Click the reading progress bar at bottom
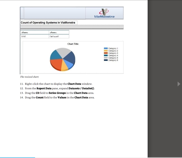This screenshot has width=182, height=158. 18,157
